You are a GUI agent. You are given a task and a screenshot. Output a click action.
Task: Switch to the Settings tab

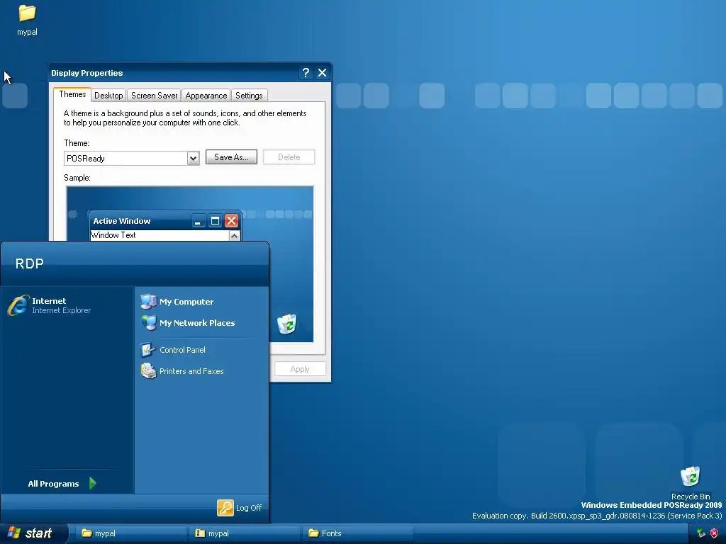[x=249, y=96]
